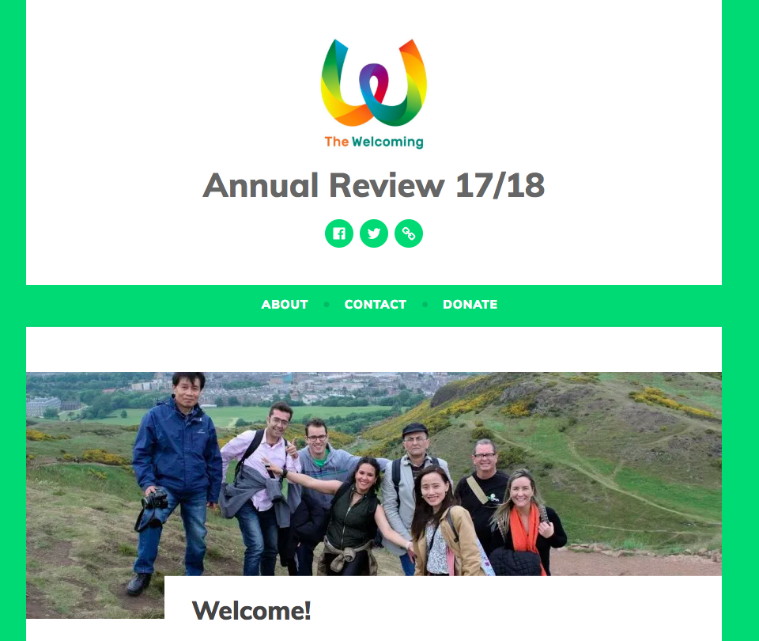Viewport: 759px width, 641px height.
Task: Click the Annual Review 17/18 title
Action: 374,185
